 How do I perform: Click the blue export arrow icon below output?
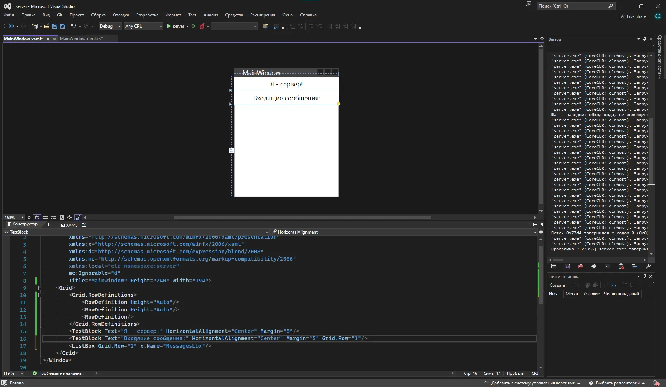pos(634,266)
